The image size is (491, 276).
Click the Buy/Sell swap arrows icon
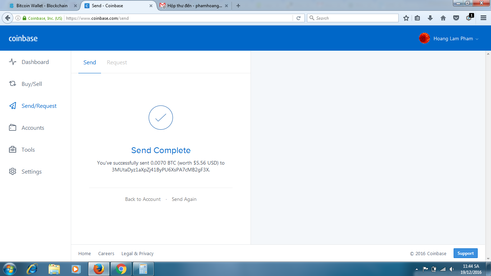coord(13,84)
